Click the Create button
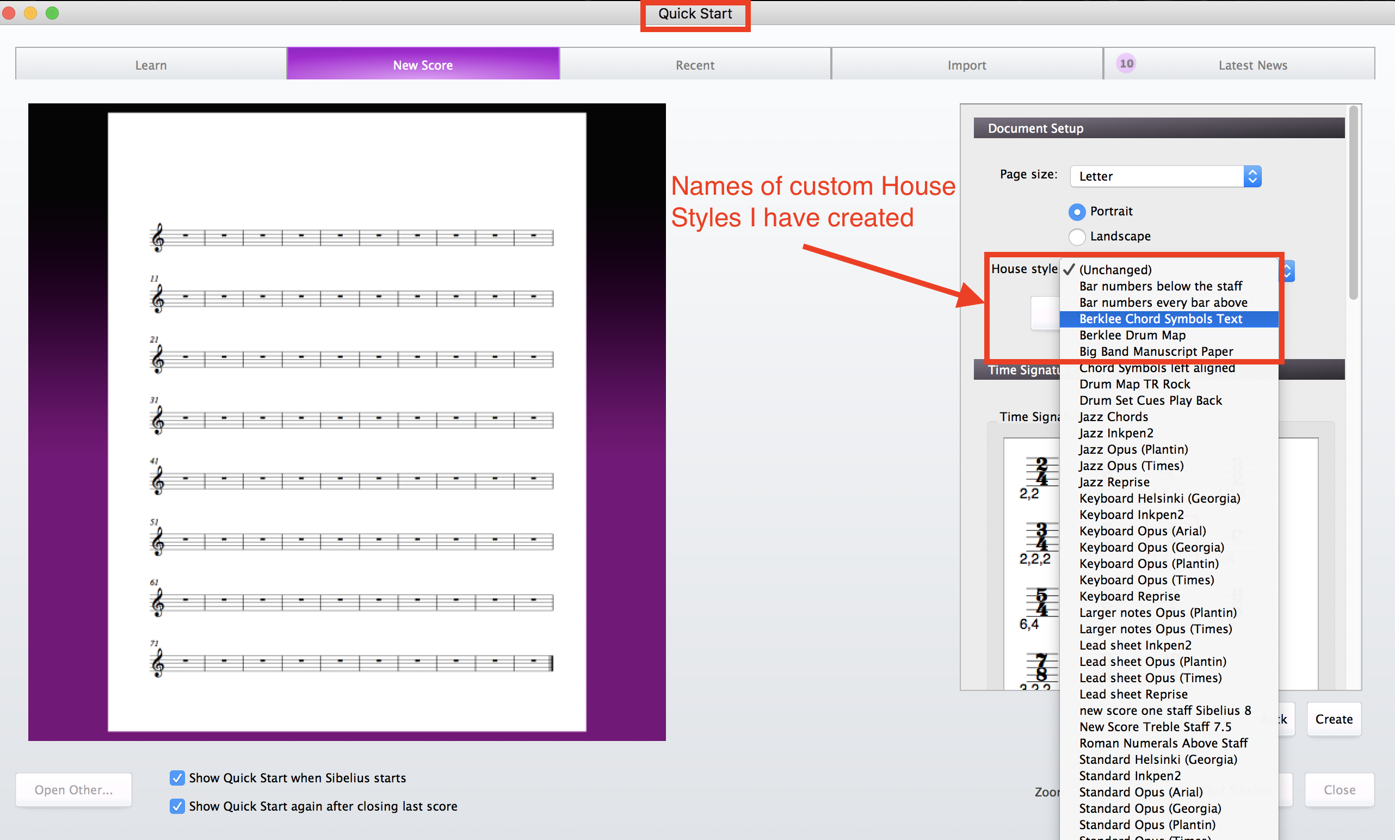Screen dimensions: 1395x840 tap(1333, 719)
